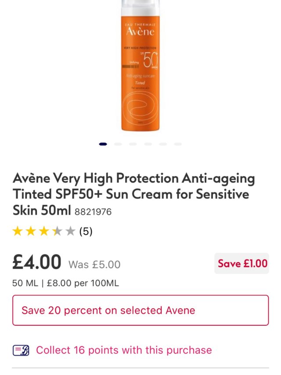Tap the first yellow rating star

coord(18,231)
